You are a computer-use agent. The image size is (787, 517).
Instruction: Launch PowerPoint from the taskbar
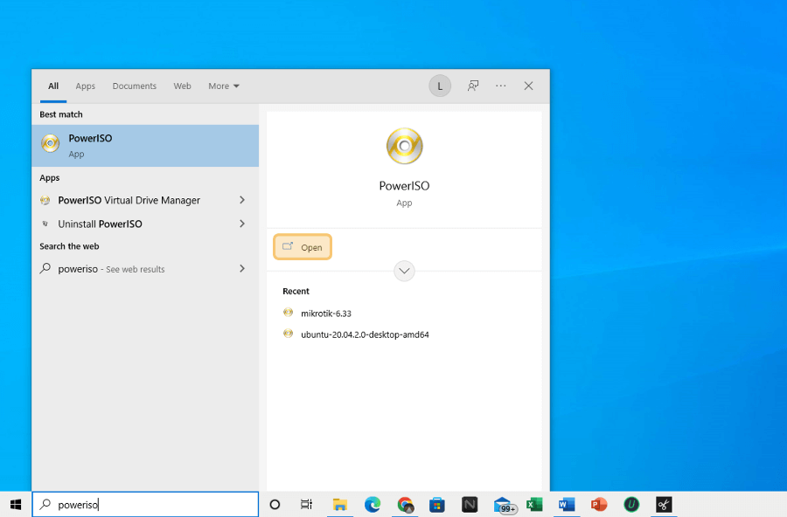599,505
